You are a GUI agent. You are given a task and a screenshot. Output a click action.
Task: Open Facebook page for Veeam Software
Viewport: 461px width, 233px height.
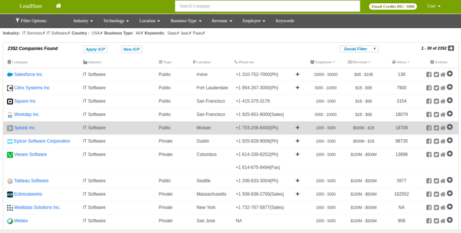pyautogui.click(x=429, y=154)
